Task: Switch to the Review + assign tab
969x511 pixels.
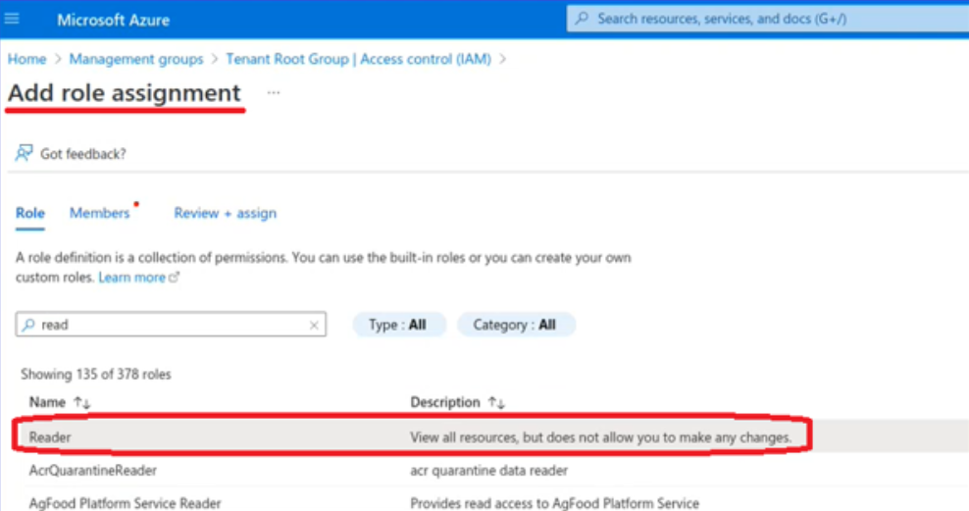Action: pyautogui.click(x=225, y=213)
